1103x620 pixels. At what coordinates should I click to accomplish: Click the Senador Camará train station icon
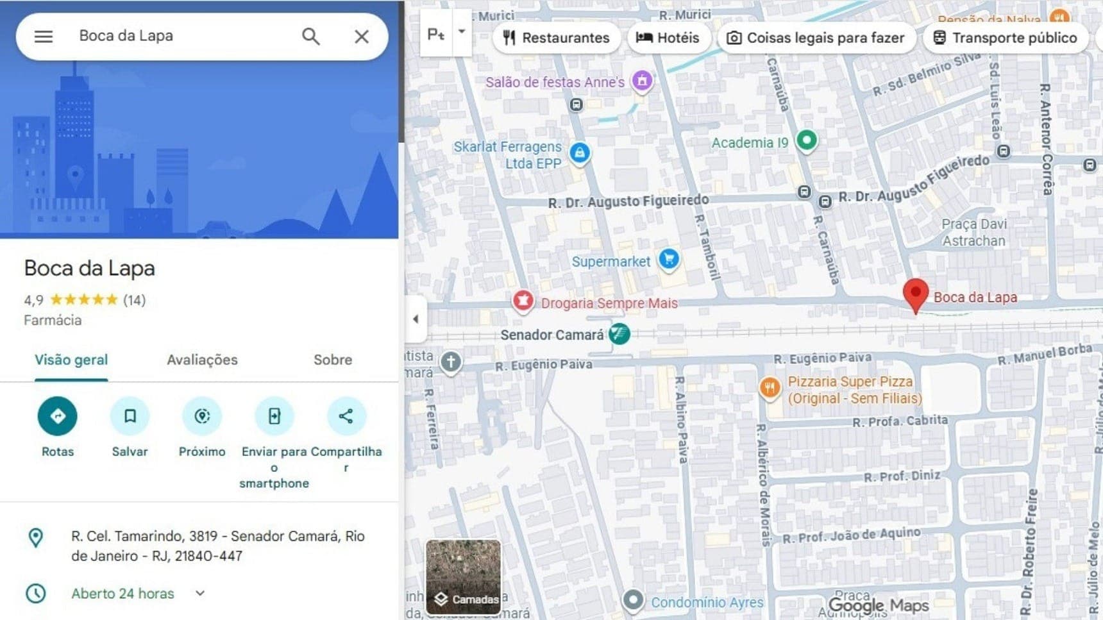[619, 334]
